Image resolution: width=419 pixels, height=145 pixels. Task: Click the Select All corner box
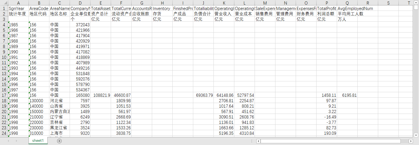[x=4, y=3]
